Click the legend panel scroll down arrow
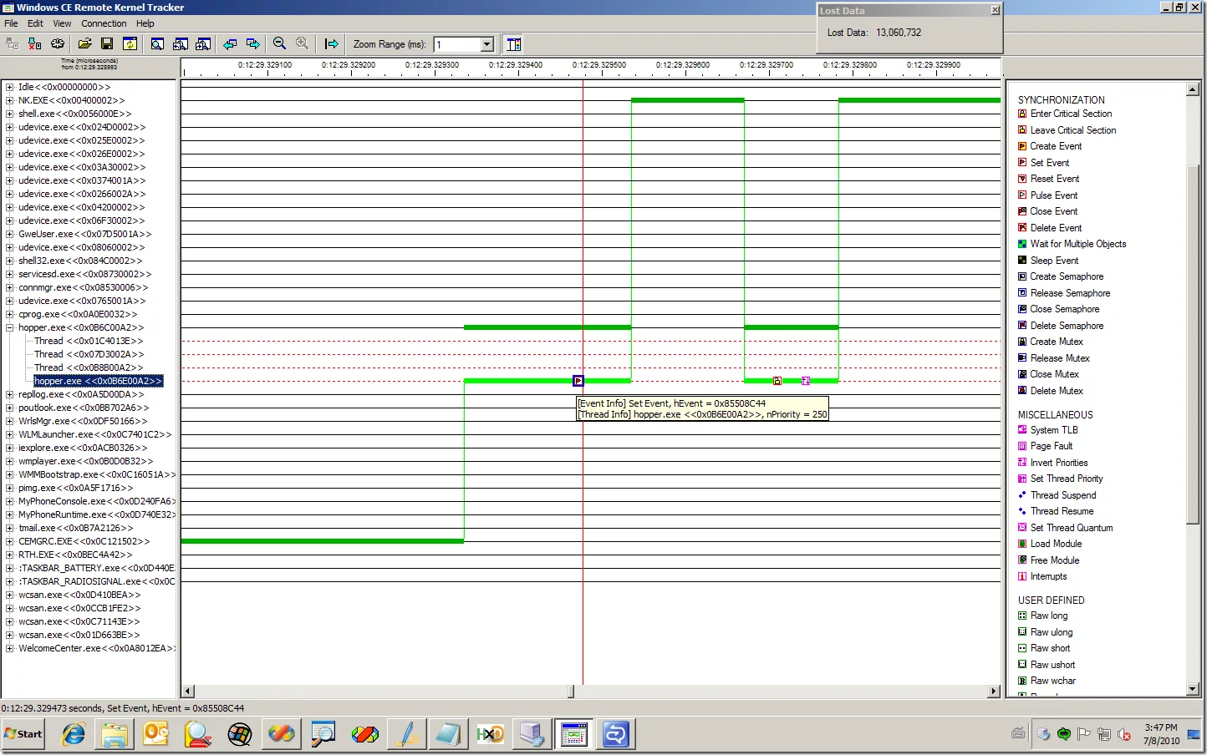Image resolution: width=1207 pixels, height=755 pixels. pos(1193,689)
